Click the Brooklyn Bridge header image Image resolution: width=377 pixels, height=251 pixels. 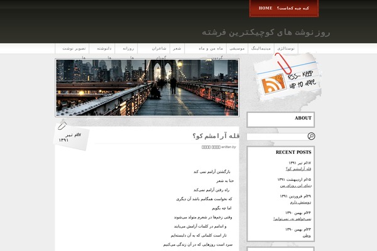click(x=147, y=88)
